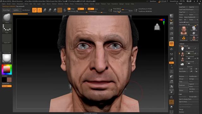Click the camera head view indicator
This screenshot has height=114, width=202.
click(157, 27)
